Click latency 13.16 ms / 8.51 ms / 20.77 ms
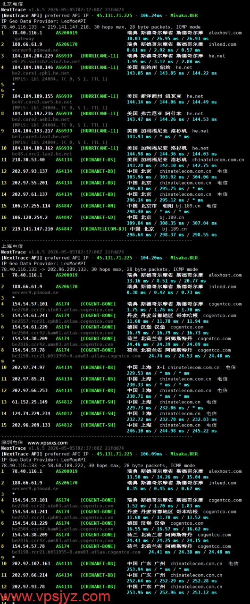This screenshot has height=604, width=250. coord(166,281)
